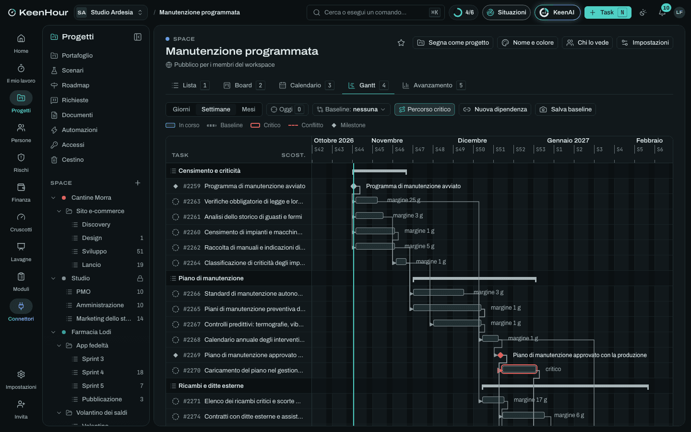Click Nuova dipendenza
The height and width of the screenshot is (432, 691).
click(x=495, y=109)
